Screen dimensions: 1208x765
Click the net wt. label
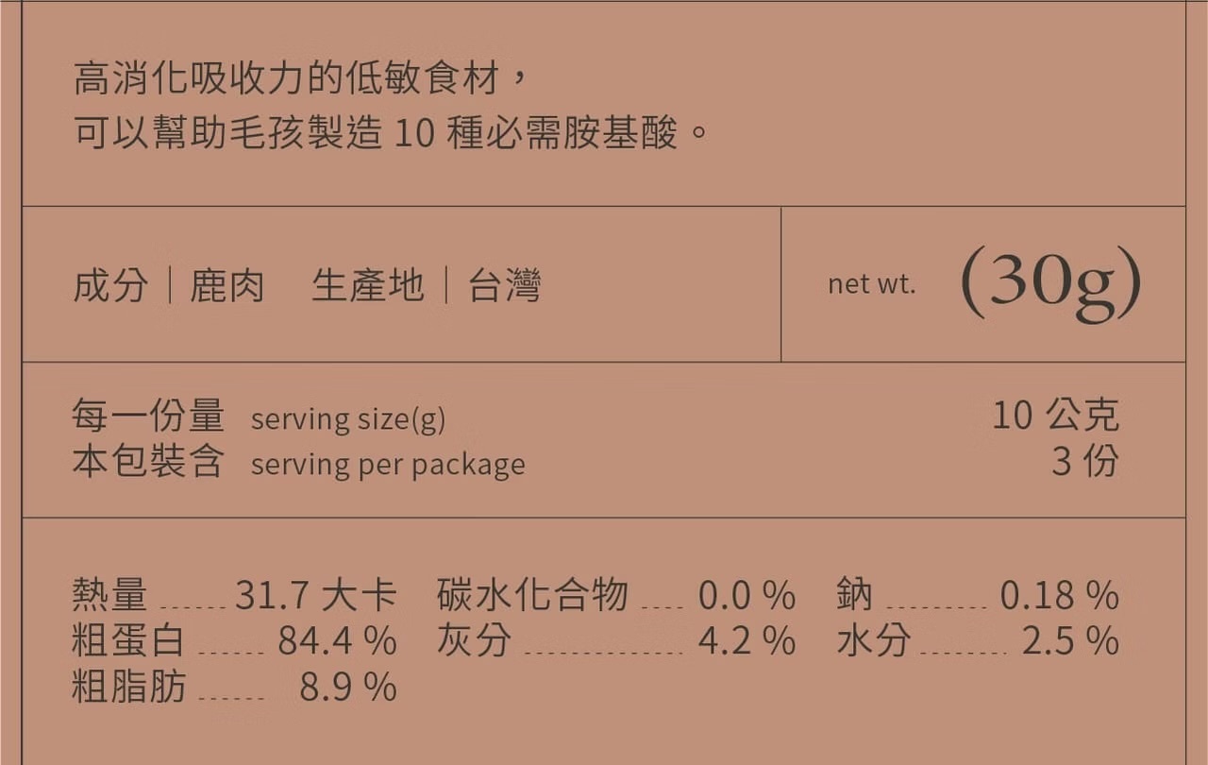(x=871, y=284)
